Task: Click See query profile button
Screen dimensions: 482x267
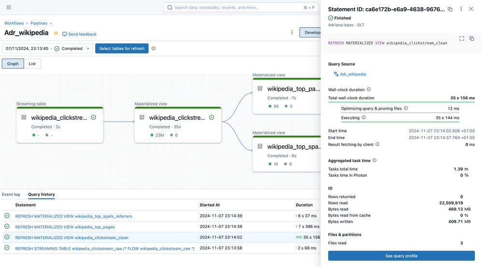Action: pos(401,256)
